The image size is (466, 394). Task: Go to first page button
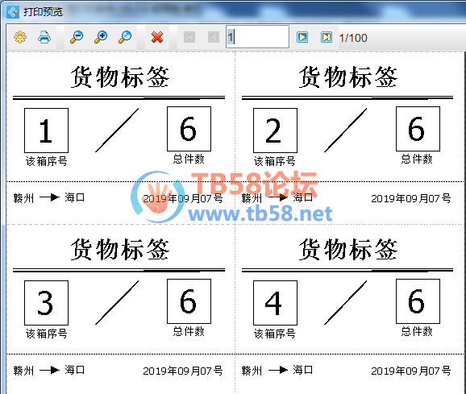click(x=189, y=37)
